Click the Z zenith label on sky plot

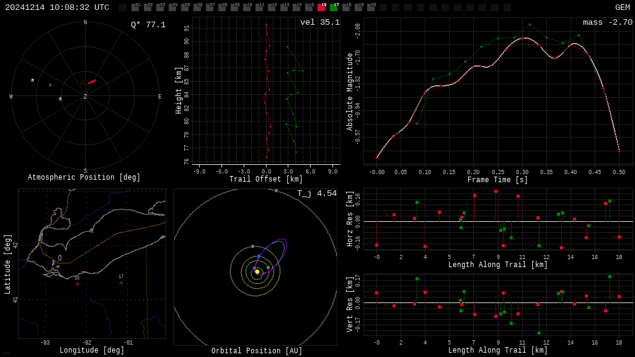85,96
